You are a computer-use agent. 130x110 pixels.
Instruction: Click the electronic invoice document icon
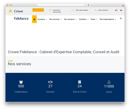coord(50,10)
